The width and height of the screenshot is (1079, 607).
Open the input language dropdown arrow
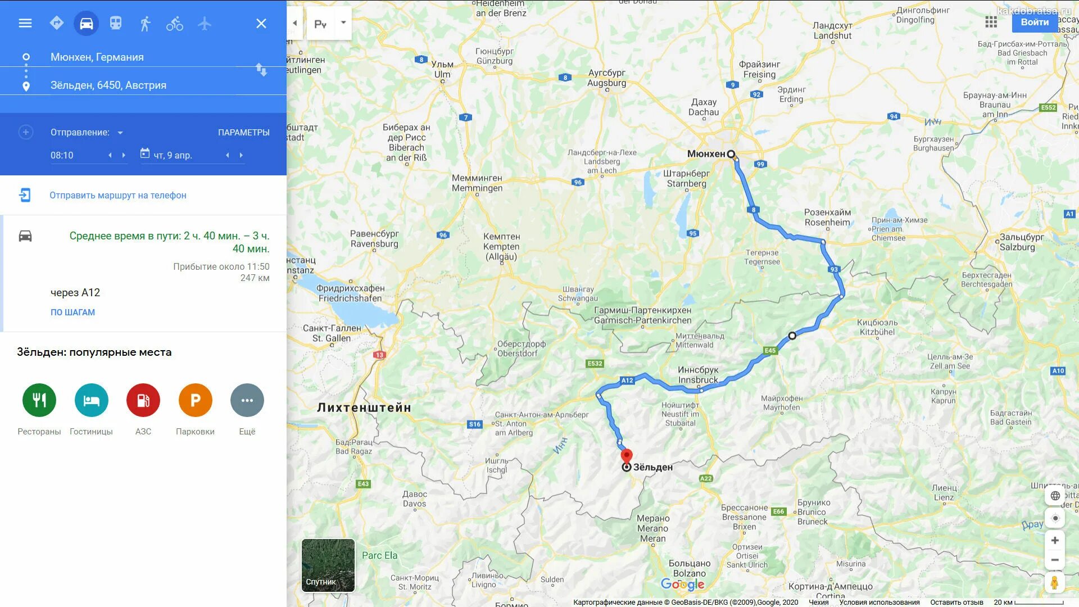point(343,23)
